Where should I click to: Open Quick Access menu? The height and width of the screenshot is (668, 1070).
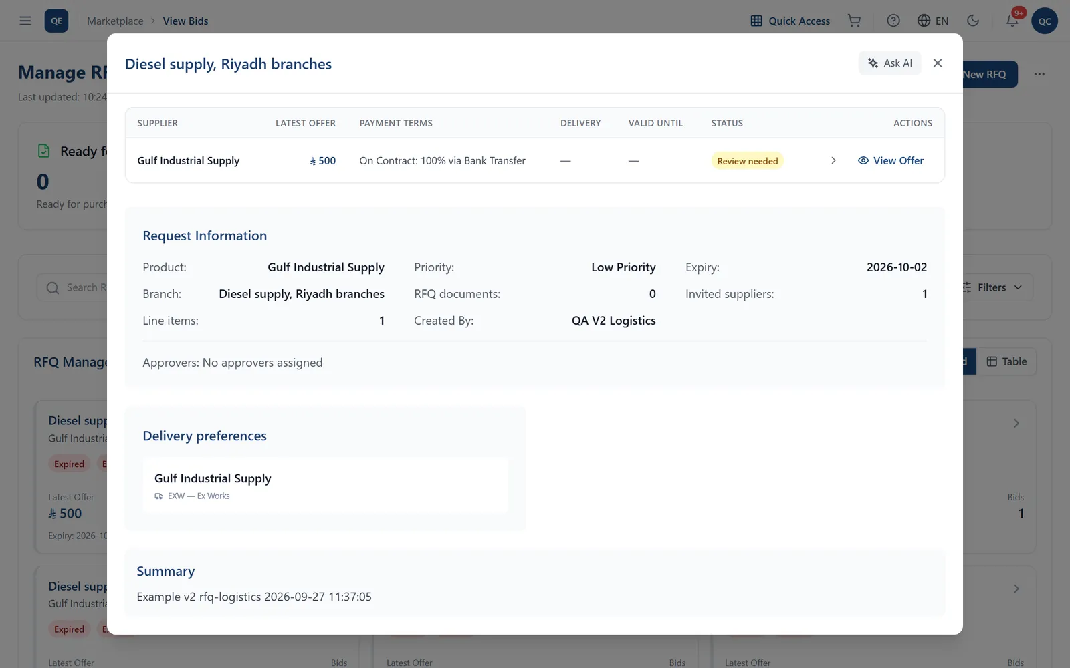[x=790, y=21]
